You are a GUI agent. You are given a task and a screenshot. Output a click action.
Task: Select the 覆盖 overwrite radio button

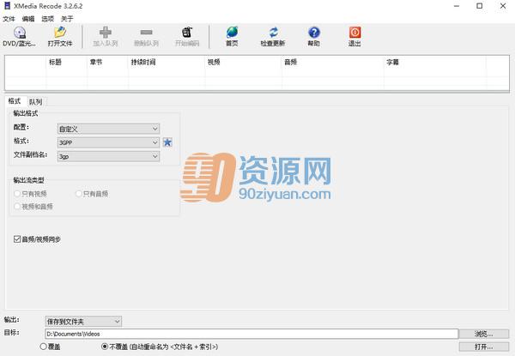click(x=44, y=347)
